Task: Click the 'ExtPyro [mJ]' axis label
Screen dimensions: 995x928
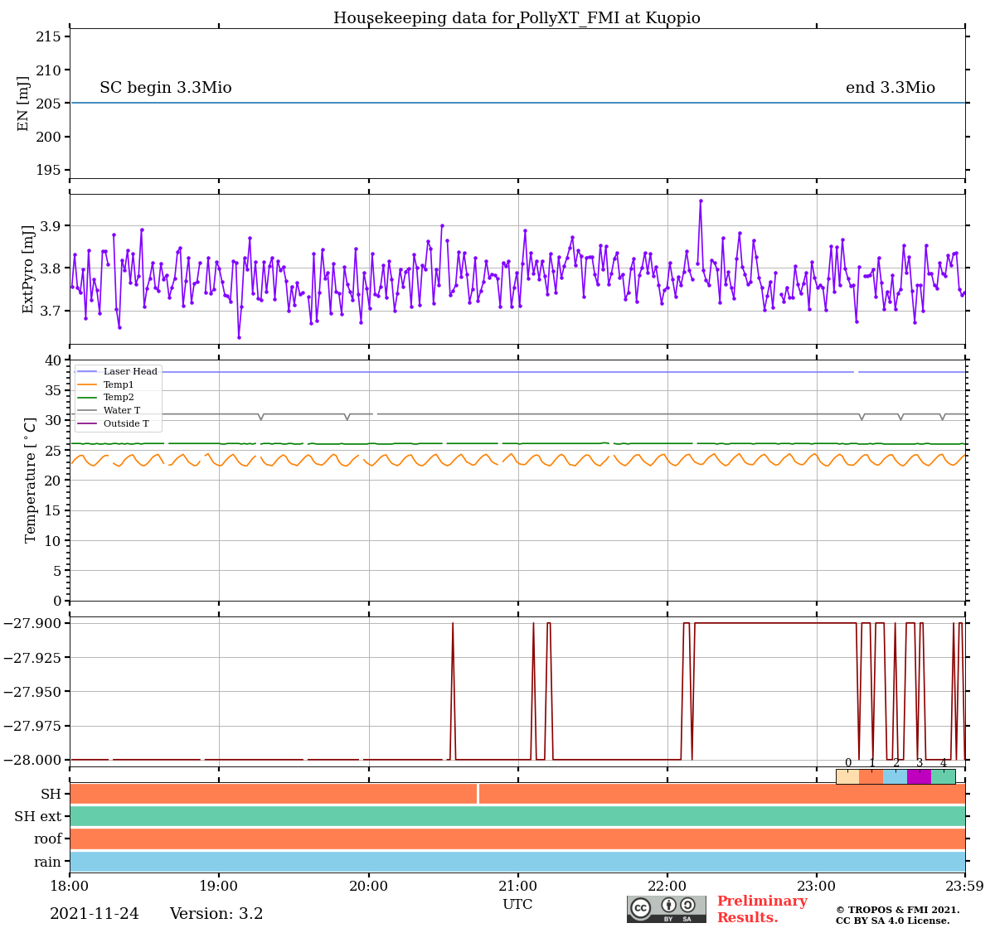Action: point(27,269)
